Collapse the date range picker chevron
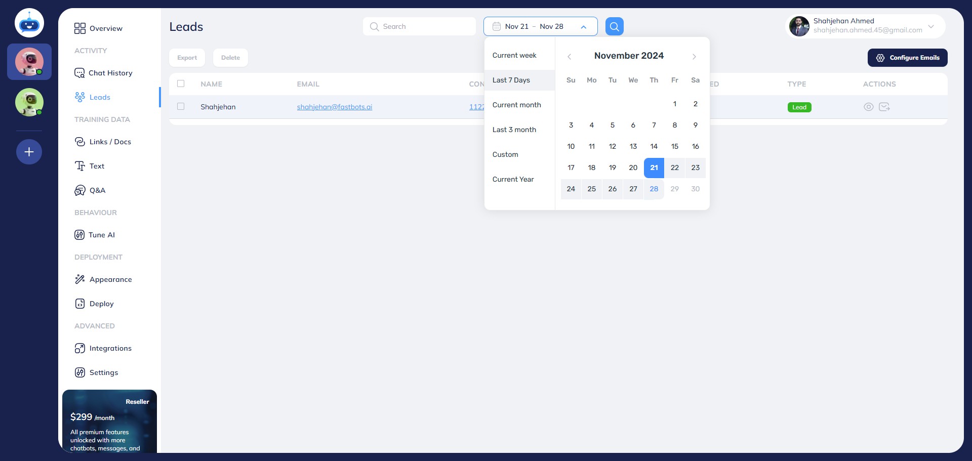 [583, 26]
